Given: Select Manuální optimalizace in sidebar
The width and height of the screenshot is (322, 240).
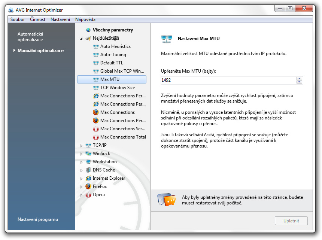Looking at the screenshot, I should pyautogui.click(x=40, y=51).
